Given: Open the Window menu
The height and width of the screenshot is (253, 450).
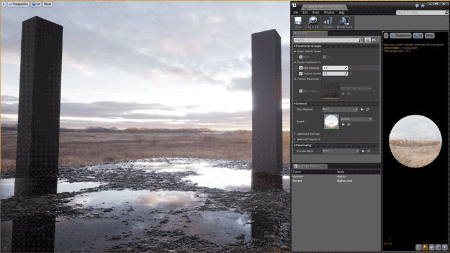Looking at the screenshot, I should (x=329, y=12).
